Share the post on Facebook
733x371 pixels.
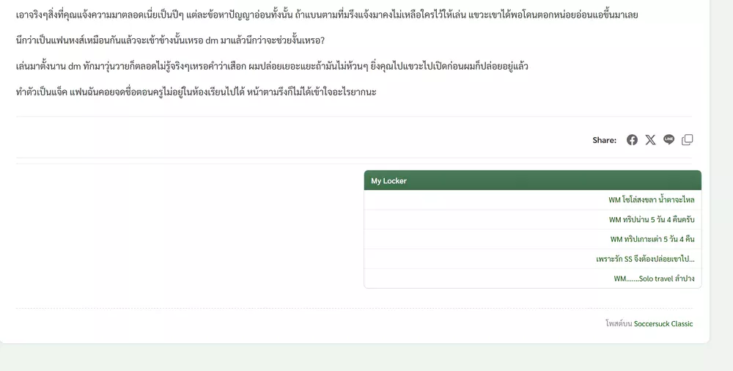click(632, 140)
